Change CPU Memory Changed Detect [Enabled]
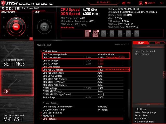 [102, 106]
